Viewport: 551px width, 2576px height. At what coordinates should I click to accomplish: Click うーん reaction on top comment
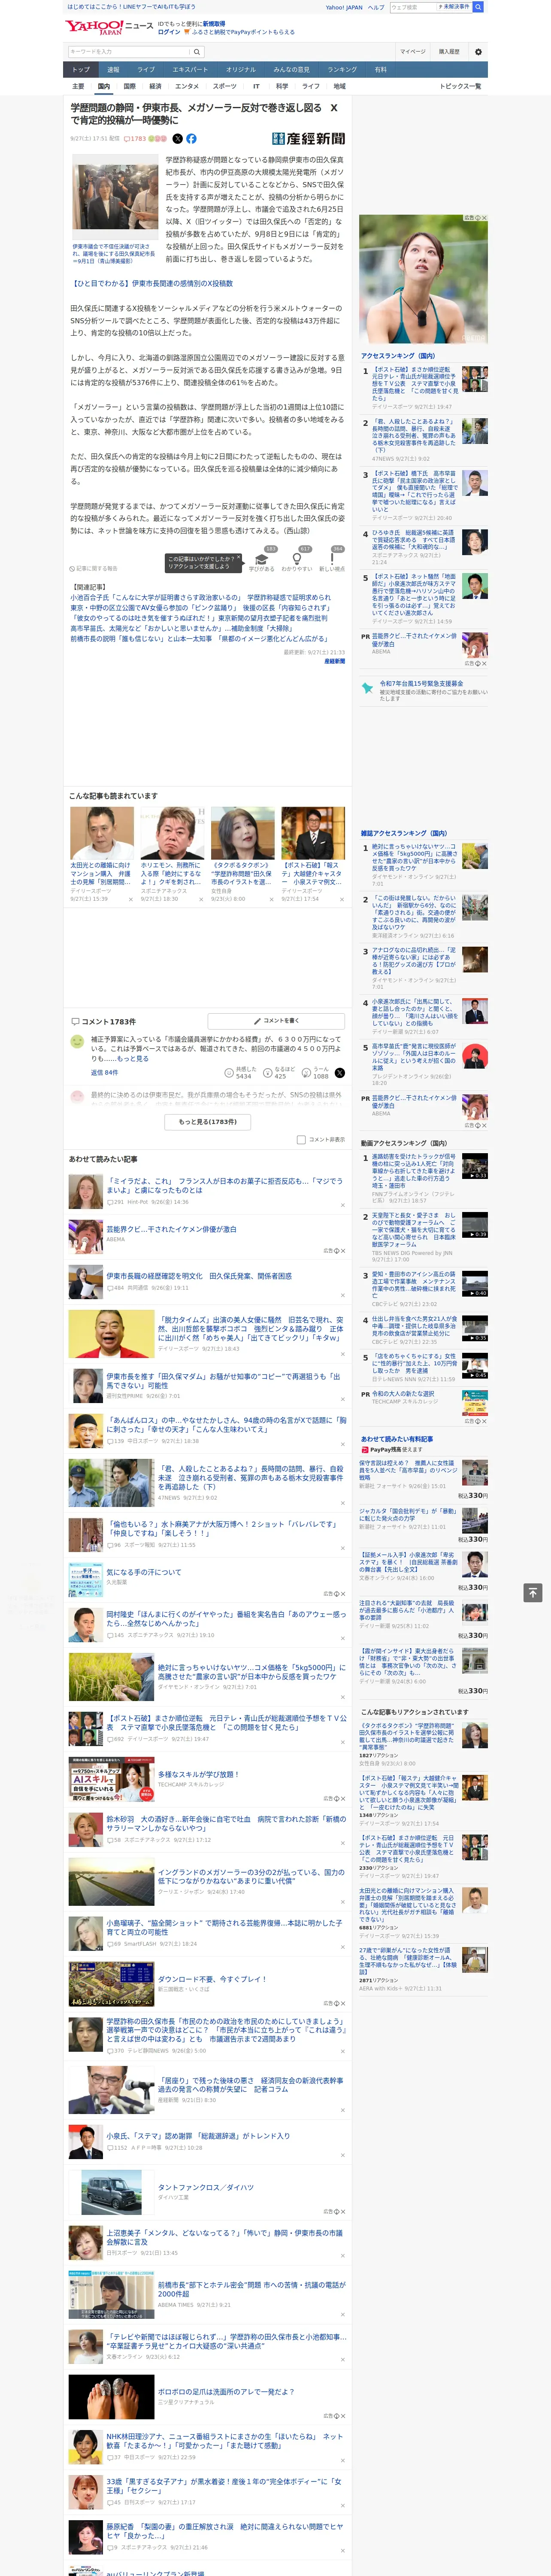315,1072
